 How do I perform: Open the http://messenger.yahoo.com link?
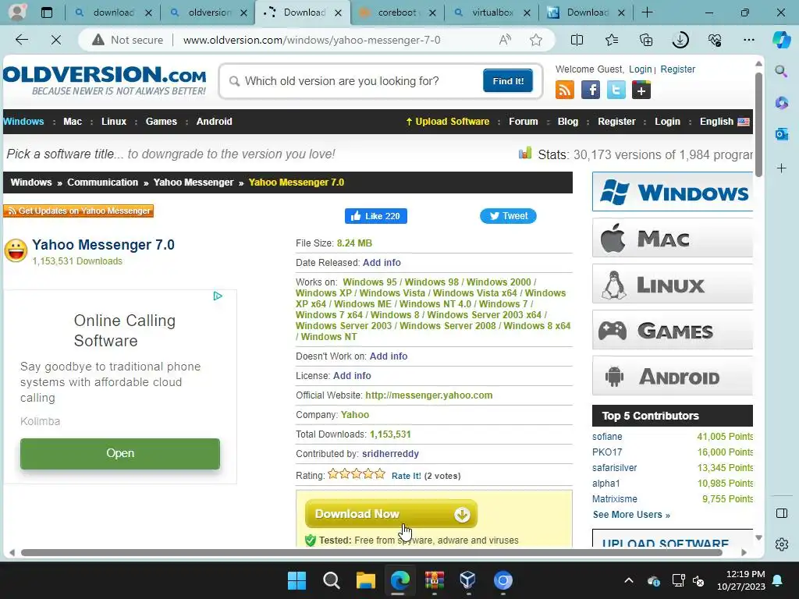[x=429, y=395]
